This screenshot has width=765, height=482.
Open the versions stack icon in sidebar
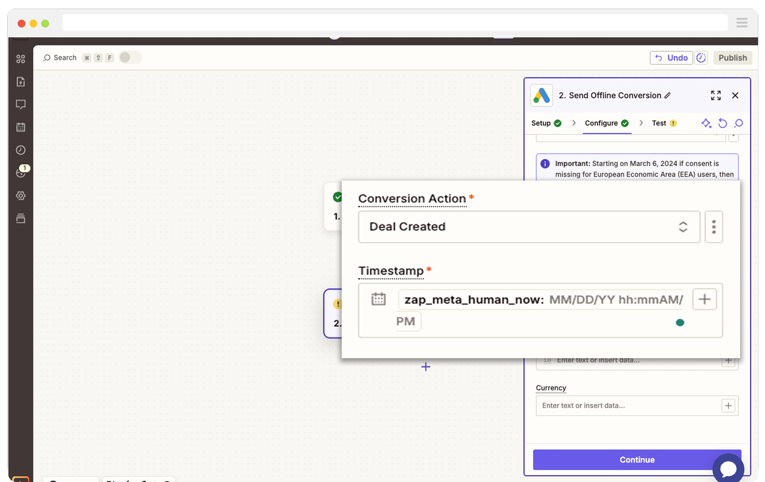[x=20, y=218]
